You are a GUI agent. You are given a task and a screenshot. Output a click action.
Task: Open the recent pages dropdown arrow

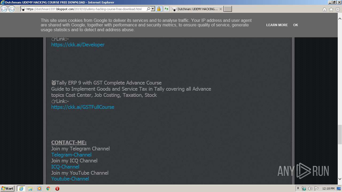[x=17, y=9]
